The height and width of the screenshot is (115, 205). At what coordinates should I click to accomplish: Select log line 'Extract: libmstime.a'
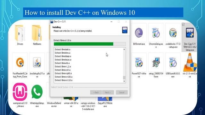pos(62,53)
